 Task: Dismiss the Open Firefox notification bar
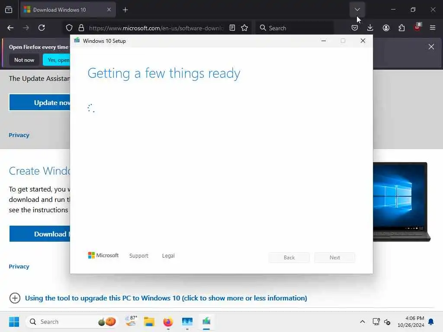tap(431, 47)
